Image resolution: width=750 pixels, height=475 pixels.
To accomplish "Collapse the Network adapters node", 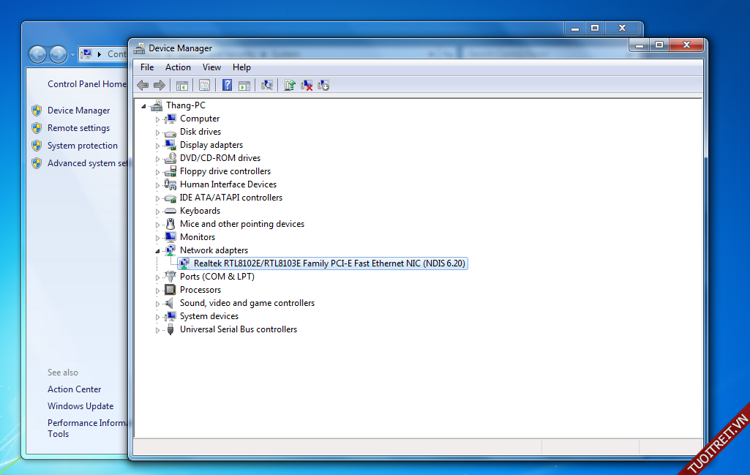I will pyautogui.click(x=157, y=250).
